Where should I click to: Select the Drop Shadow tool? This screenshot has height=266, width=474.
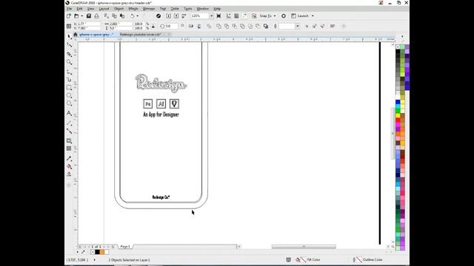pos(69,141)
